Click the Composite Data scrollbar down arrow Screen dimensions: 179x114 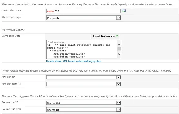[x=119, y=54]
